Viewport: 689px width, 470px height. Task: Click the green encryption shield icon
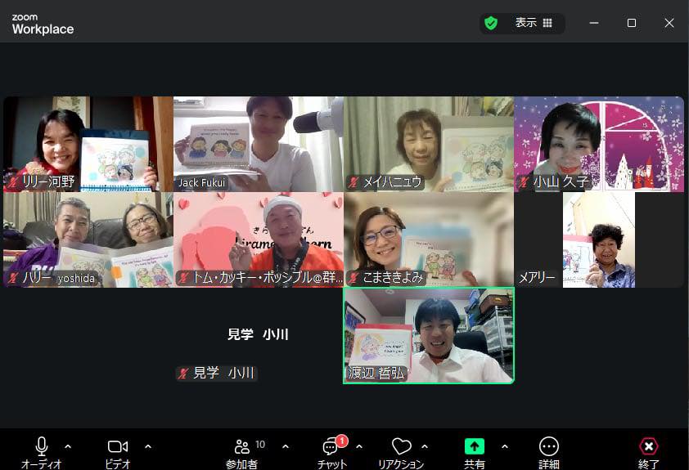[x=491, y=23]
